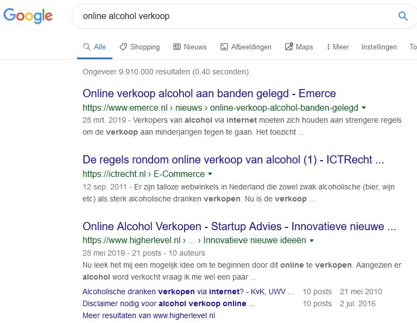Open 'Online verkoop alcohol aan banden gelegd - Emerce'
417x323 pixels.
[x=209, y=93]
